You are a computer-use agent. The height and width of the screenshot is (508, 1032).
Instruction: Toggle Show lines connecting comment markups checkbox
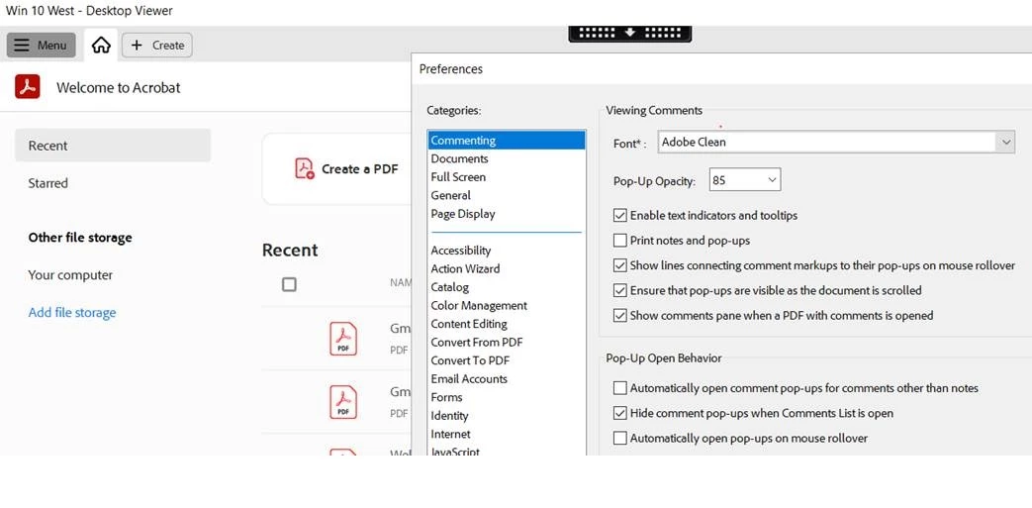pos(619,265)
